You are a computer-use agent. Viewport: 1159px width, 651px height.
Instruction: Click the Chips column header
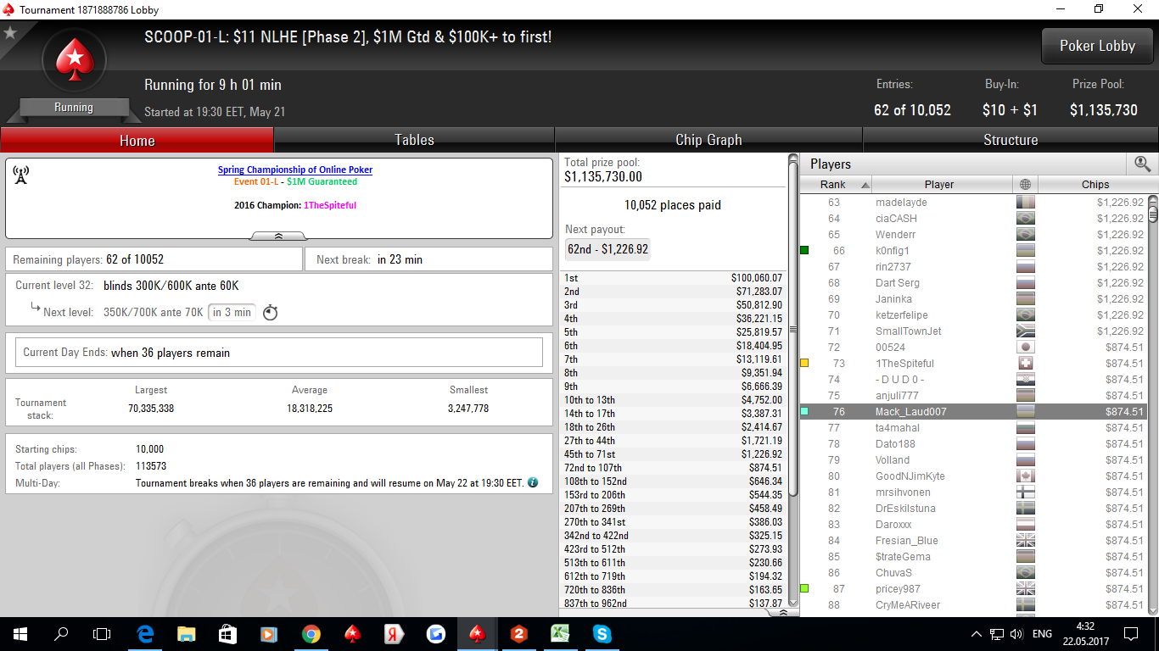[x=1095, y=184]
